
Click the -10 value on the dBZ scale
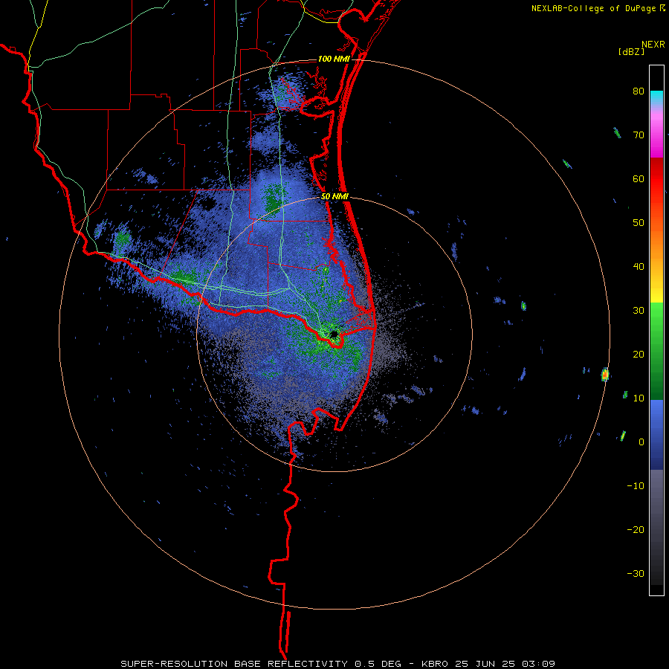click(x=636, y=486)
